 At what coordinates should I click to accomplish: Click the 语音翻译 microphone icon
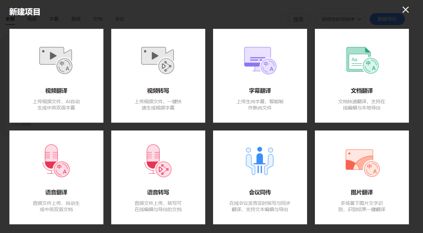point(56,161)
